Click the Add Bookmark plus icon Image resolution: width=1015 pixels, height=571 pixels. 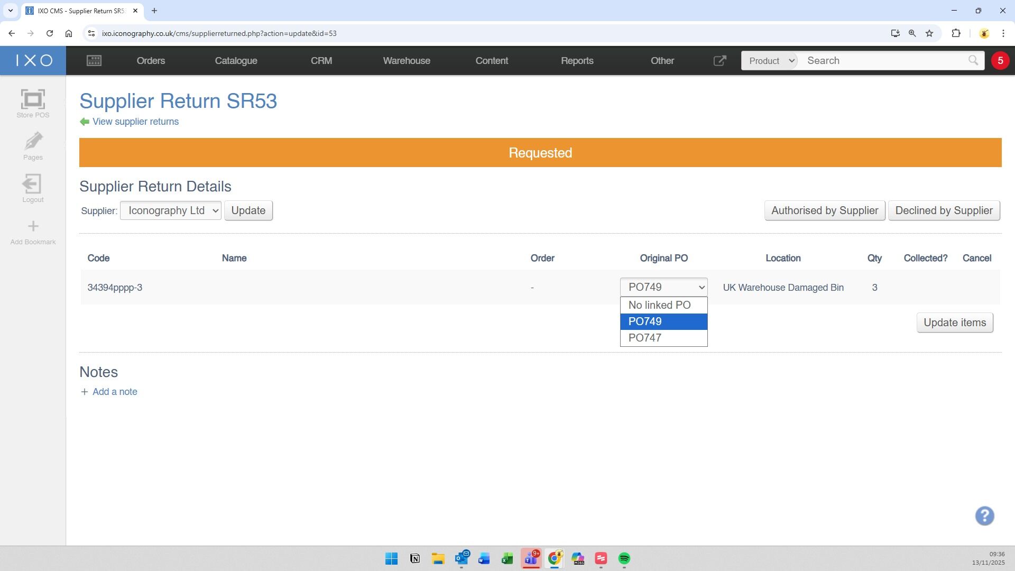click(33, 226)
